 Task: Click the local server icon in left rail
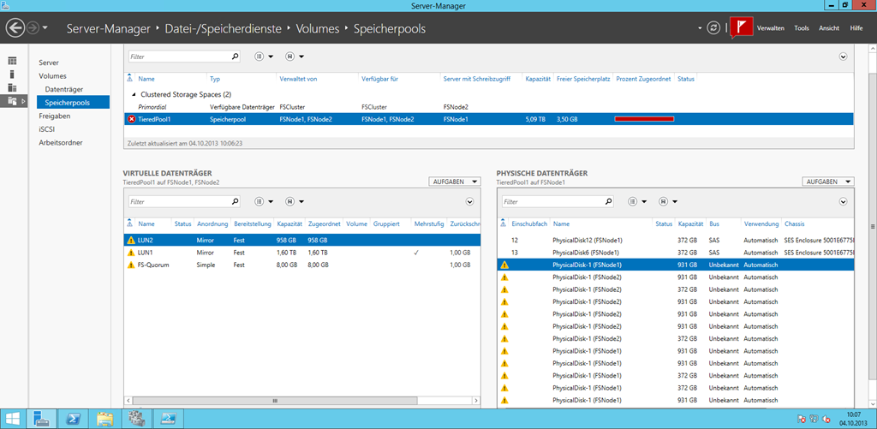click(12, 74)
